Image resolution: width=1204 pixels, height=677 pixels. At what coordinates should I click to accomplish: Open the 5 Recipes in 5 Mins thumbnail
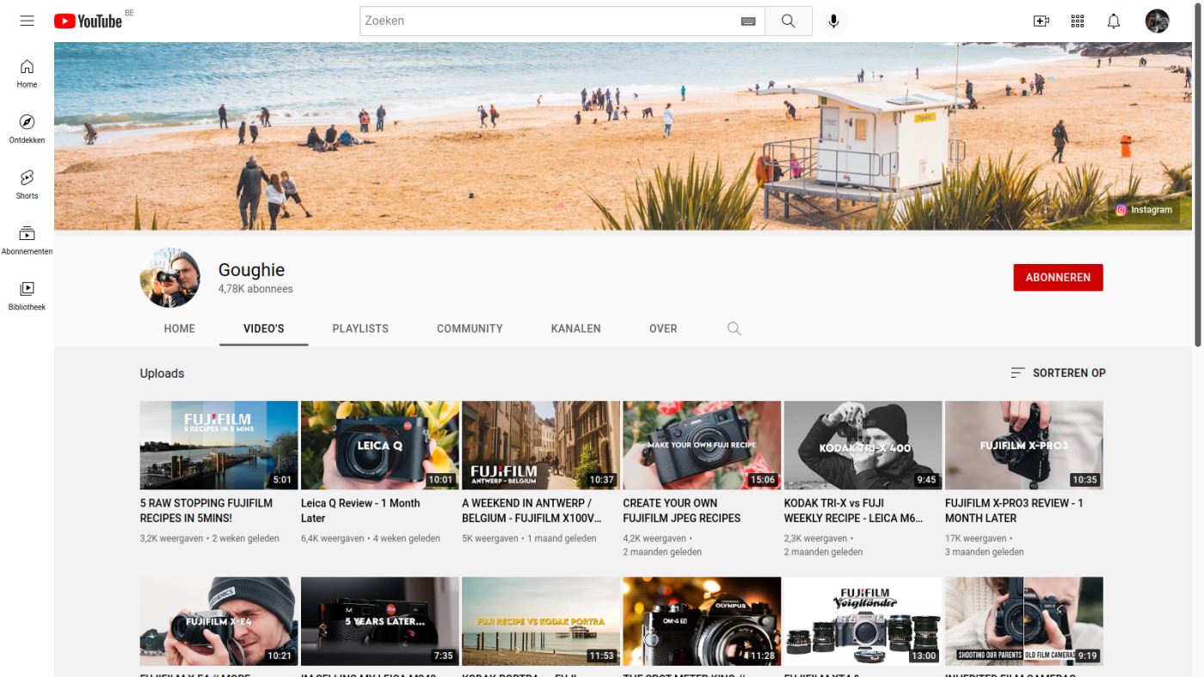click(218, 446)
